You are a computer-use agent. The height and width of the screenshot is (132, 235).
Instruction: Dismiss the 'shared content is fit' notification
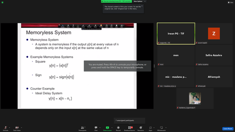[142, 6]
